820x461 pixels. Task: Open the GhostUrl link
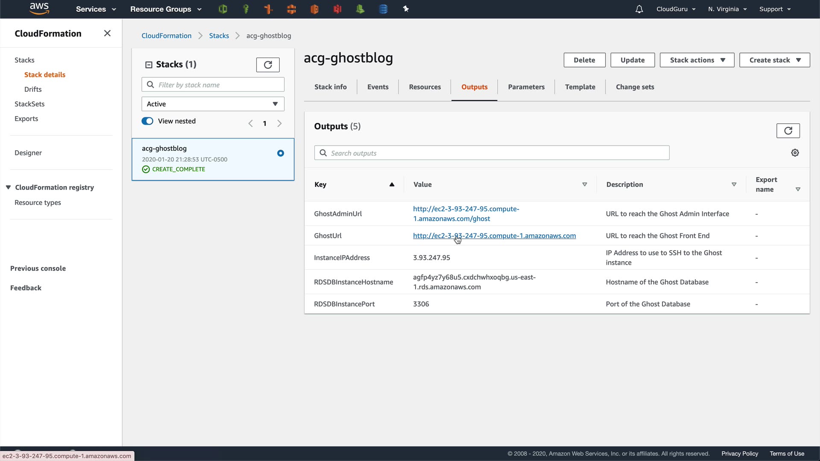point(494,236)
